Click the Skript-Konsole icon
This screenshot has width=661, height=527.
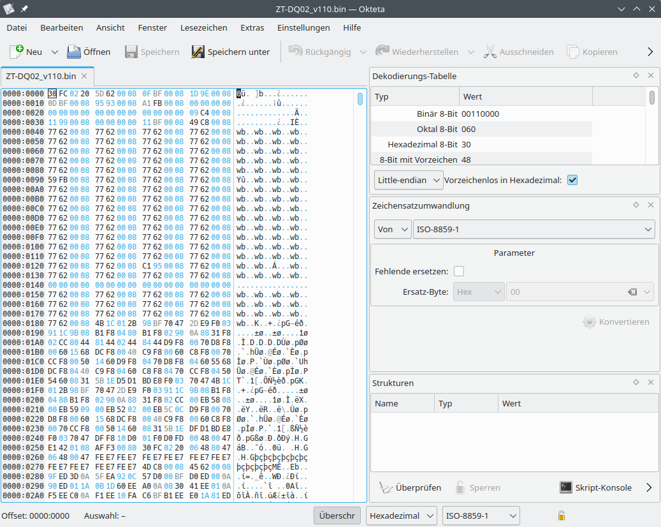pyautogui.click(x=565, y=487)
